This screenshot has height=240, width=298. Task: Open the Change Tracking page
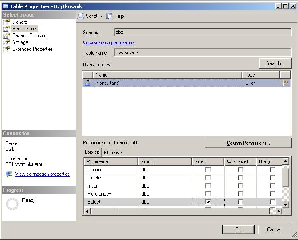pyautogui.click(x=30, y=36)
